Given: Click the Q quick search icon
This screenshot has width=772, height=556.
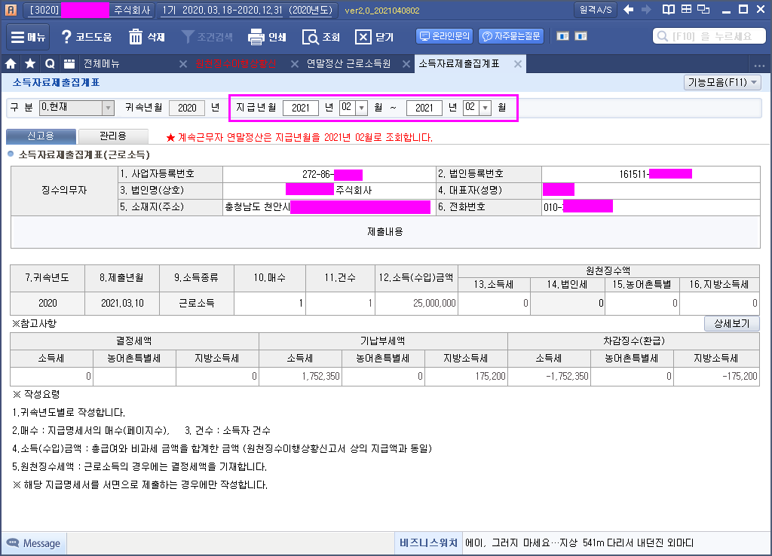Looking at the screenshot, I should (50, 63).
